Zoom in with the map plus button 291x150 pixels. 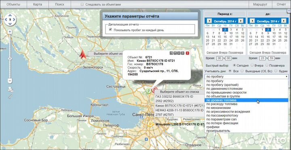click(10, 32)
